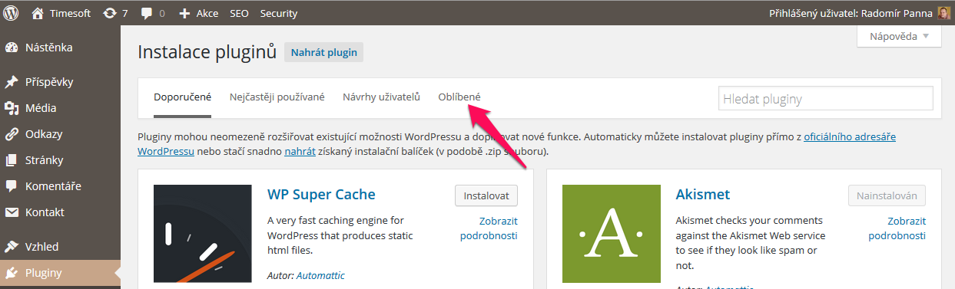Image resolution: width=955 pixels, height=289 pixels.
Task: Open Zobrazit podrobnosti for Akismet
Action: tap(897, 228)
